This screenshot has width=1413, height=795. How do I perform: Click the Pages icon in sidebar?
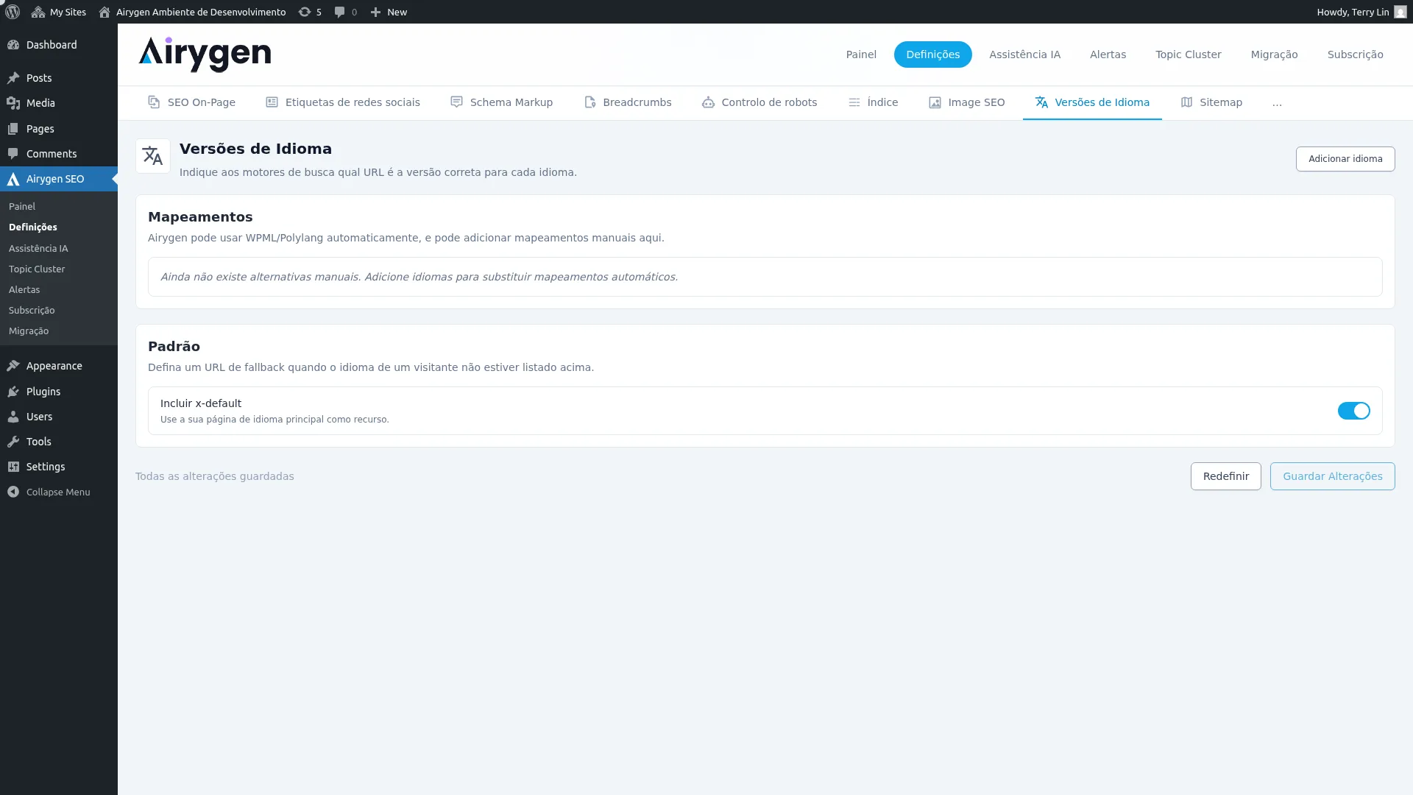pyautogui.click(x=13, y=129)
